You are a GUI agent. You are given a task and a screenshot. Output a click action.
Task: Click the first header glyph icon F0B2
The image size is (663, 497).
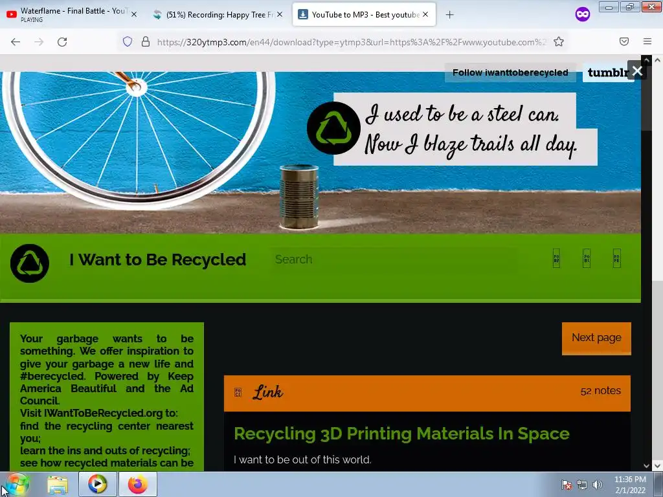point(556,258)
